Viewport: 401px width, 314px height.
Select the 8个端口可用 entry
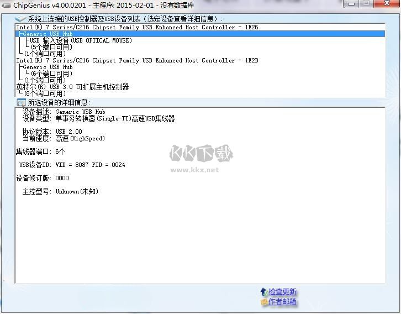[45, 93]
